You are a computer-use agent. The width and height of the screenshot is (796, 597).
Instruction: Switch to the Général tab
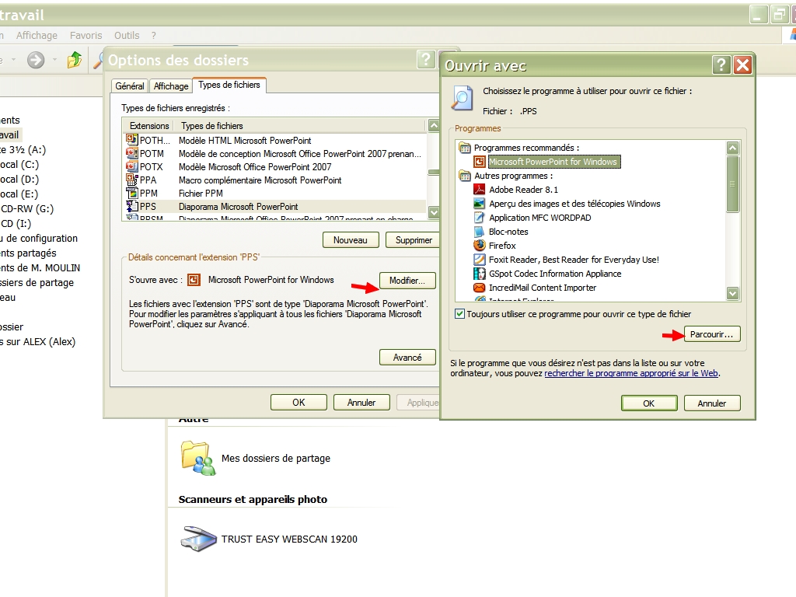[x=130, y=86]
